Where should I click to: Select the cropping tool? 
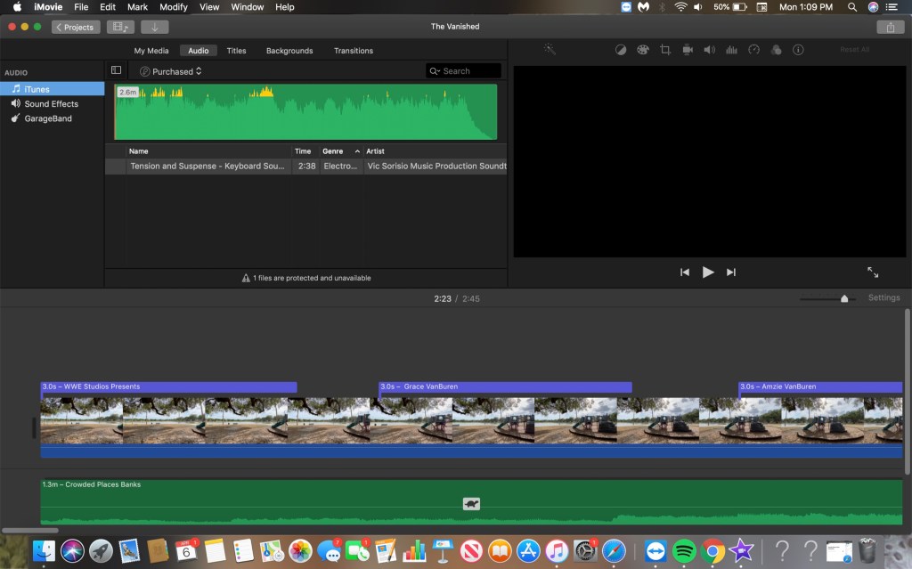(665, 50)
